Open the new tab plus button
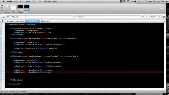 tap(161, 9)
